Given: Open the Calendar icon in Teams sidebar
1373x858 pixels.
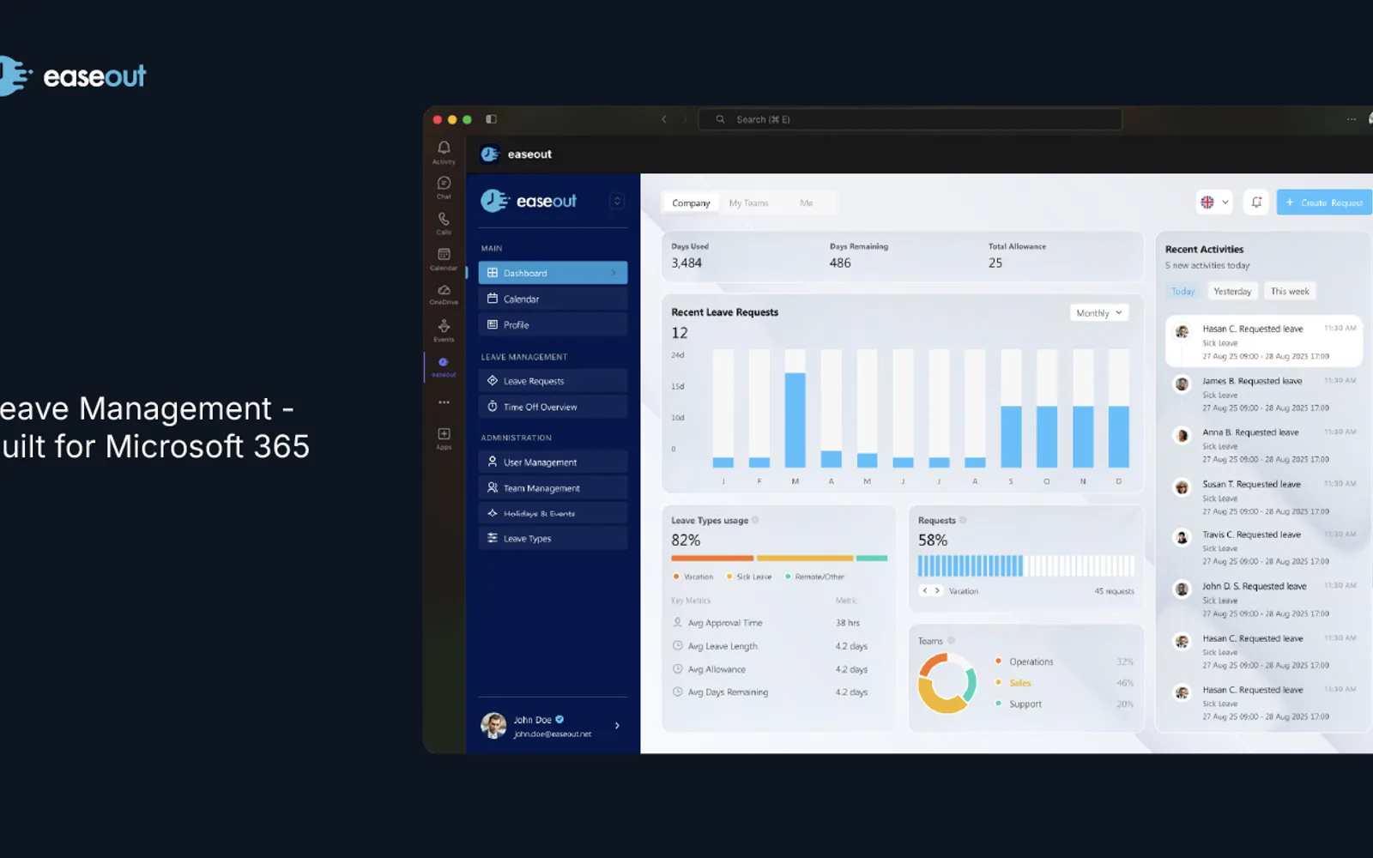Looking at the screenshot, I should 444,254.
